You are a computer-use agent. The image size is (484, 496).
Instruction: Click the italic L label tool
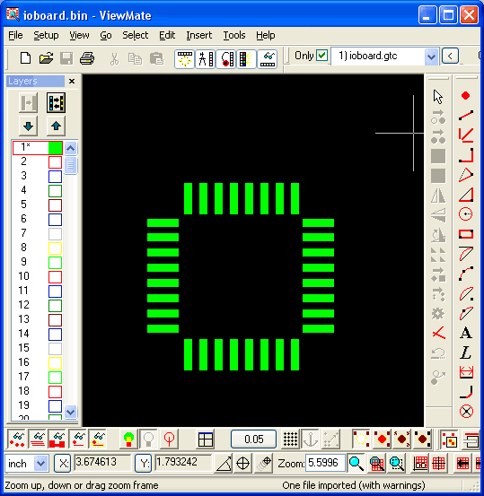coord(466,352)
